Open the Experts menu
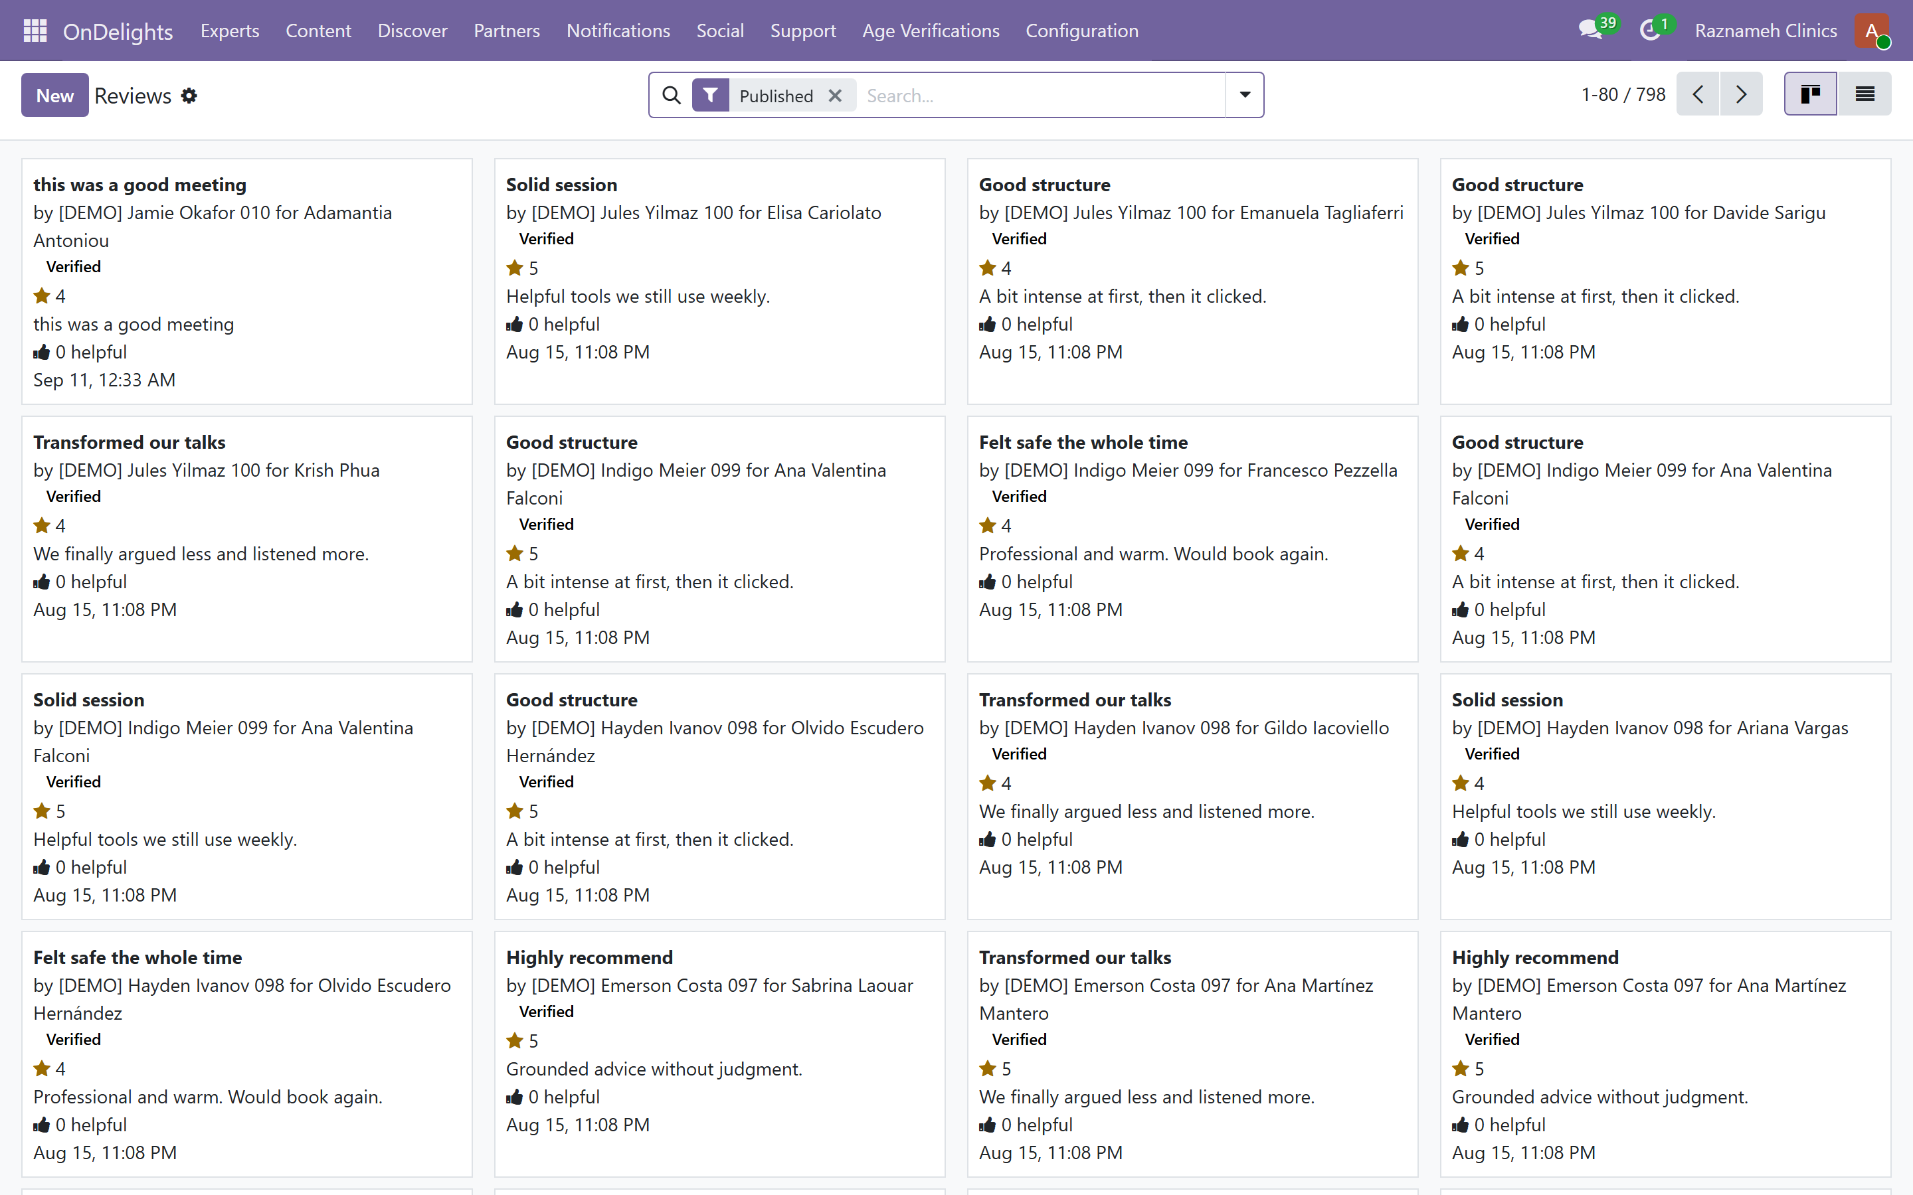Viewport: 1913px width, 1195px height. click(x=230, y=31)
